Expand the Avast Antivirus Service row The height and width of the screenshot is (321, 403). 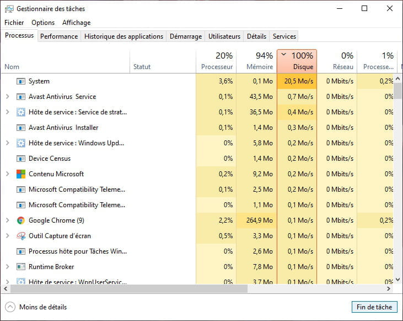(7, 97)
